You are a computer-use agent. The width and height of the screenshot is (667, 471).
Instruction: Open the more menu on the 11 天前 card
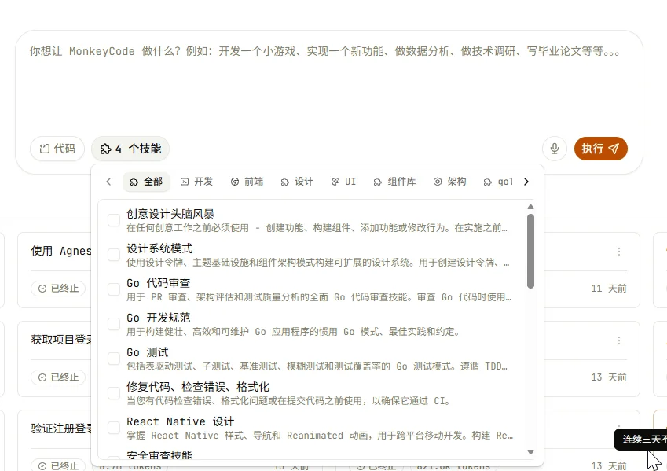pyautogui.click(x=619, y=252)
